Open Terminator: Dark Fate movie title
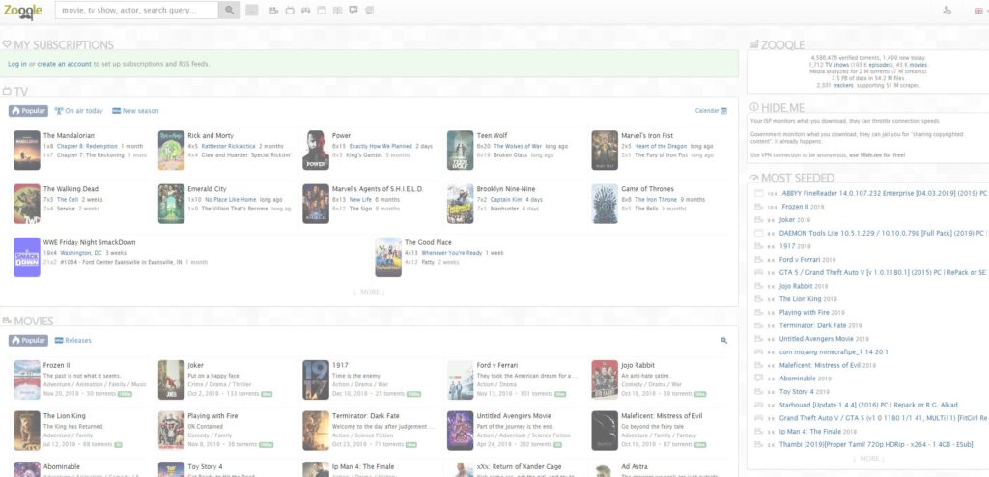The height and width of the screenshot is (477, 989). [366, 416]
